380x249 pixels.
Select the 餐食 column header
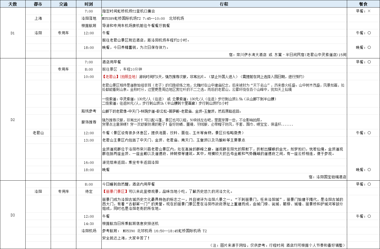pos(363,4)
